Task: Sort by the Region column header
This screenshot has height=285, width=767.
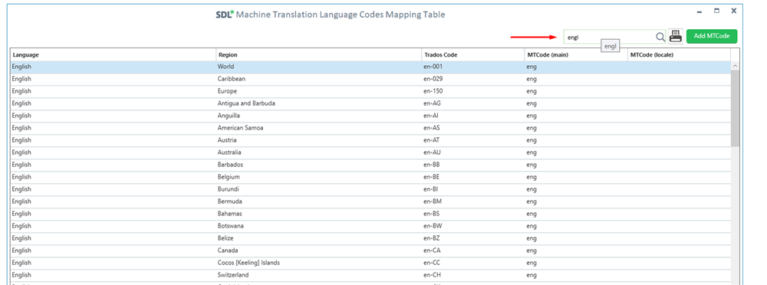Action: pyautogui.click(x=318, y=54)
